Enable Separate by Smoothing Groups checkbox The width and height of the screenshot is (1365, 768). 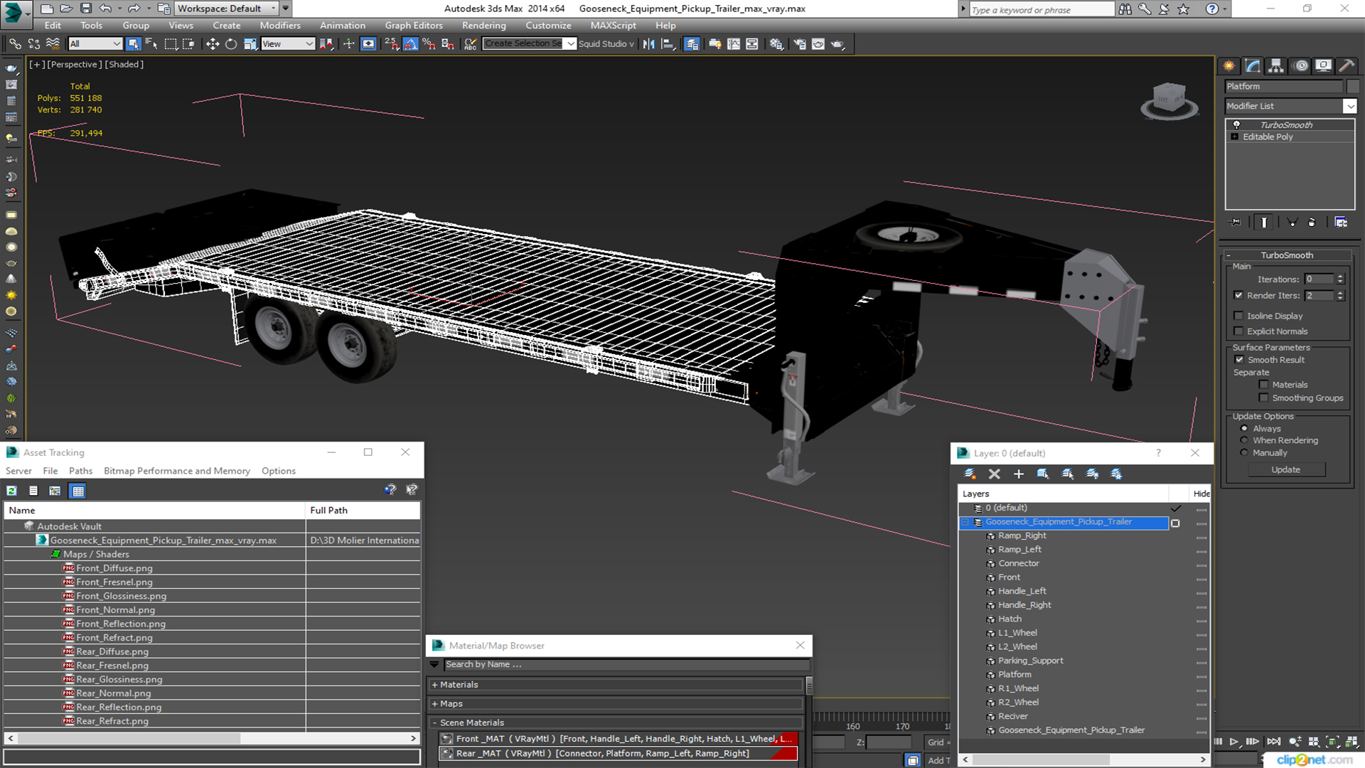click(x=1263, y=398)
